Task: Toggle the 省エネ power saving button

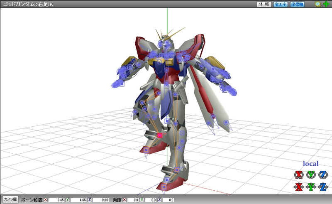Action: [281, 4]
